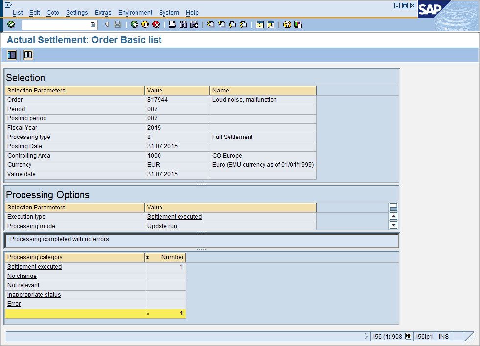Click the Processing Options scrollbar top box

(394, 207)
